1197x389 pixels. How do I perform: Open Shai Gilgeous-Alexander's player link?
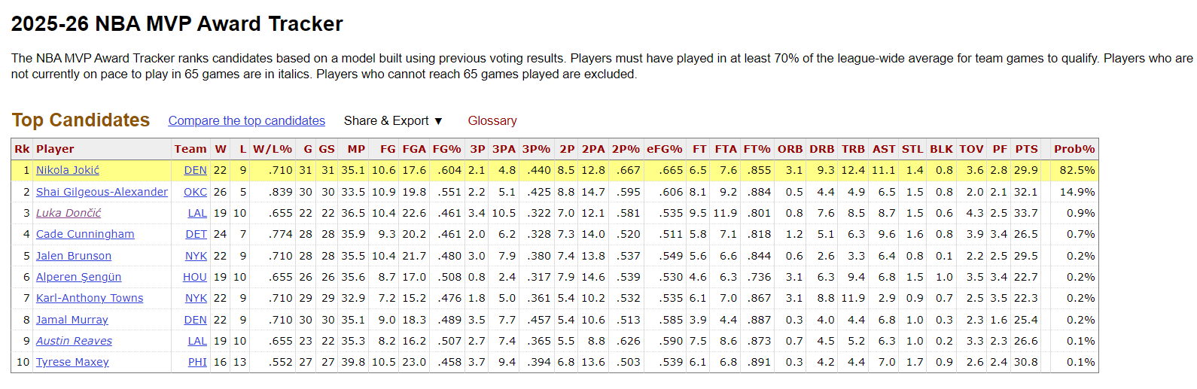click(102, 192)
